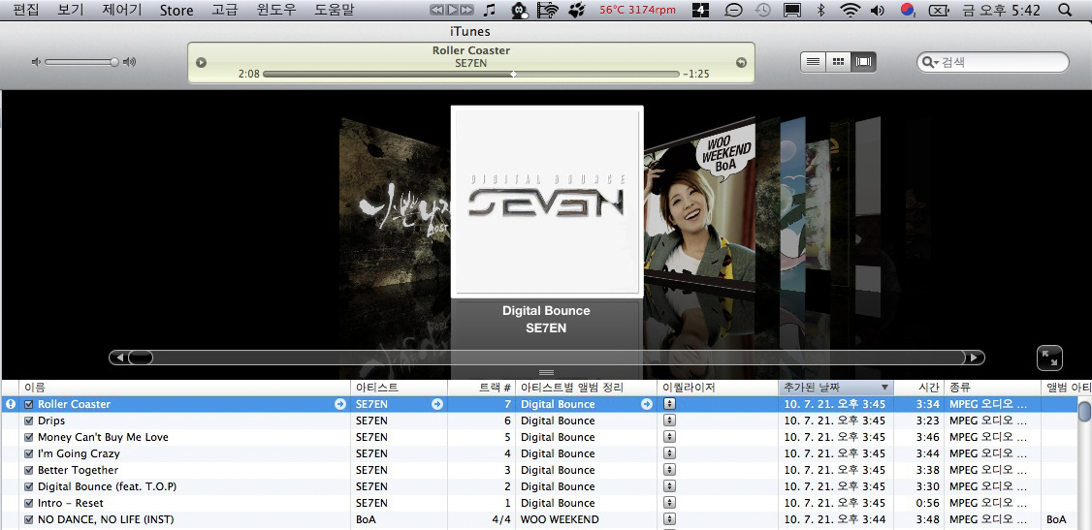Set maximum volume with the loud-speaker icon

pyautogui.click(x=130, y=62)
